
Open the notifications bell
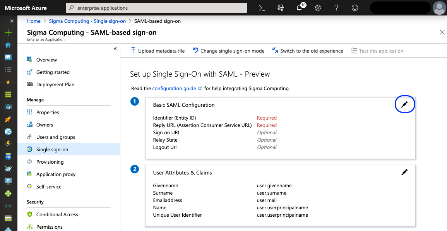tap(300, 7)
